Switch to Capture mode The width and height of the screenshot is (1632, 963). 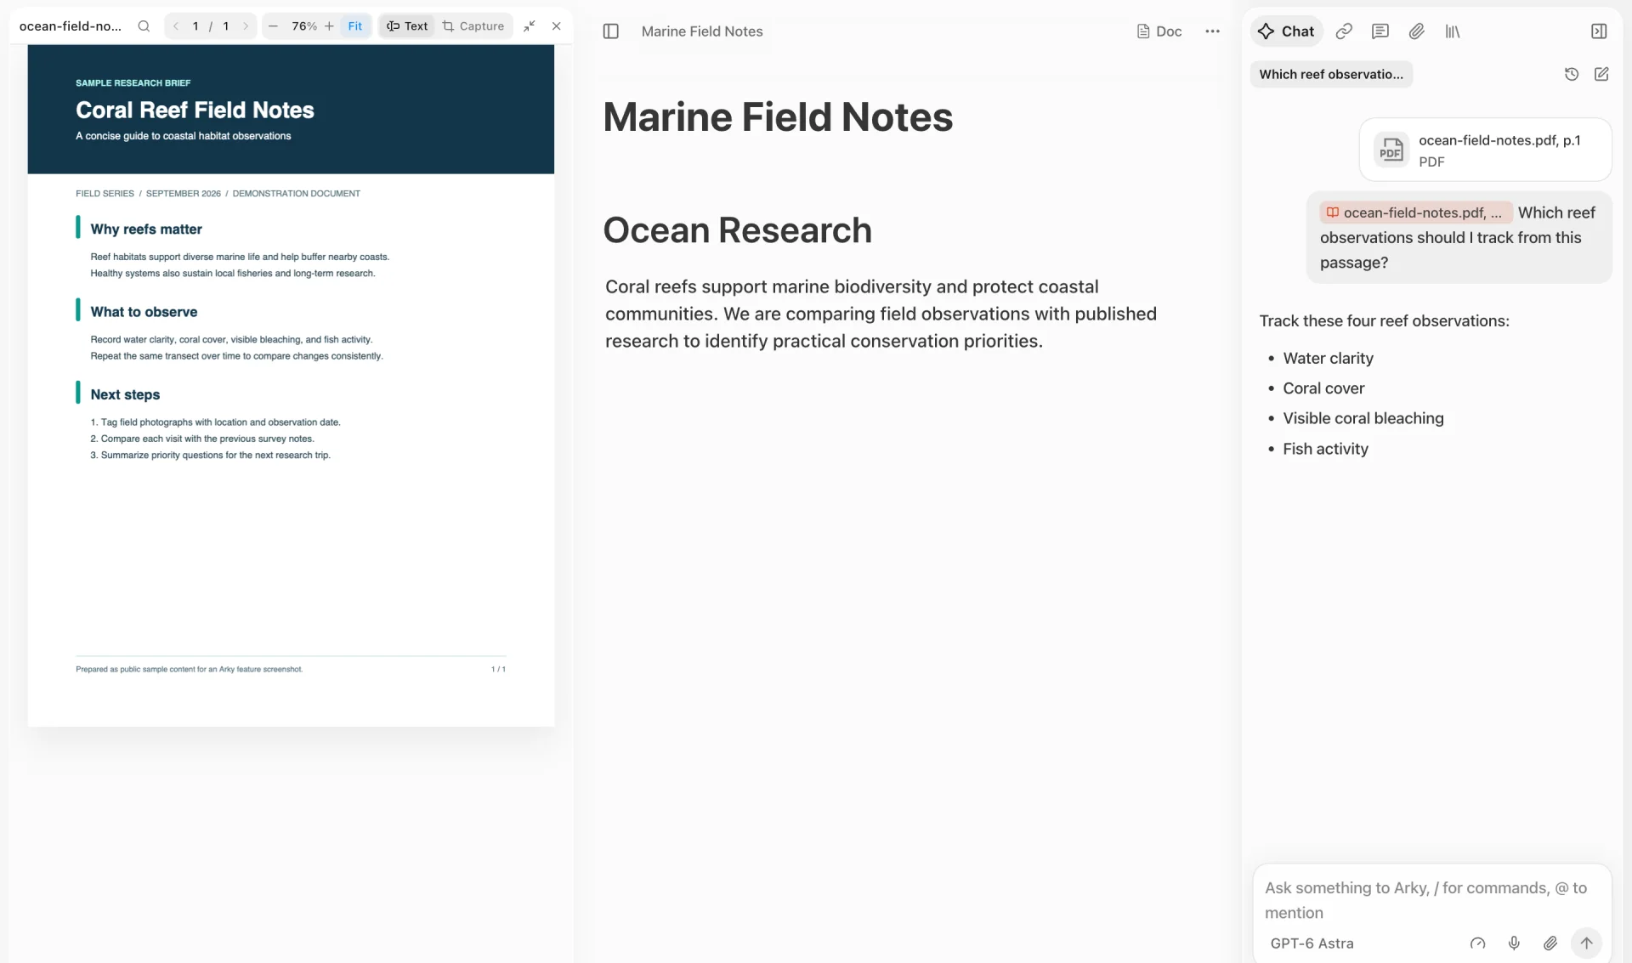pos(474,26)
